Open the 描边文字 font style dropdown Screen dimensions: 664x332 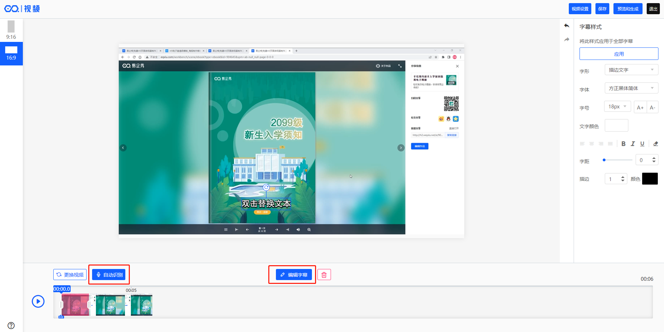click(631, 70)
